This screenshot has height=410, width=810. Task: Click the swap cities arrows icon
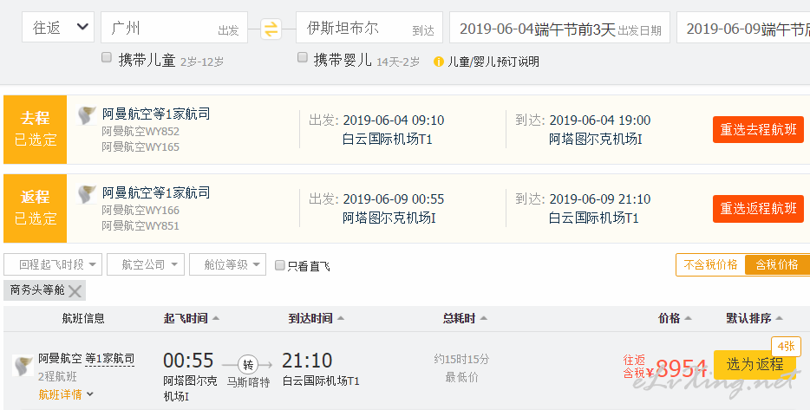[x=271, y=29]
